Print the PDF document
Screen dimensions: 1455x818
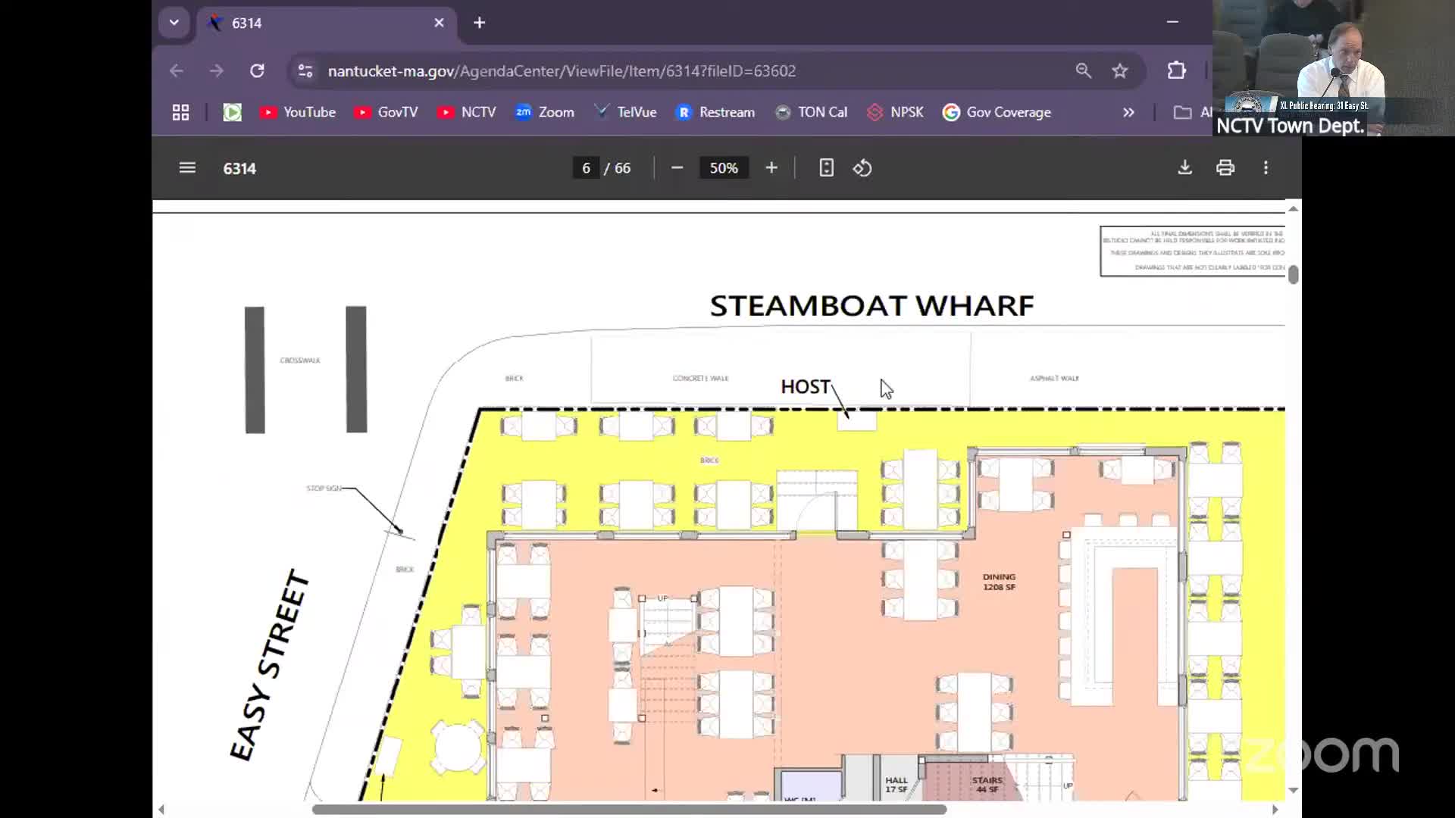(x=1225, y=168)
